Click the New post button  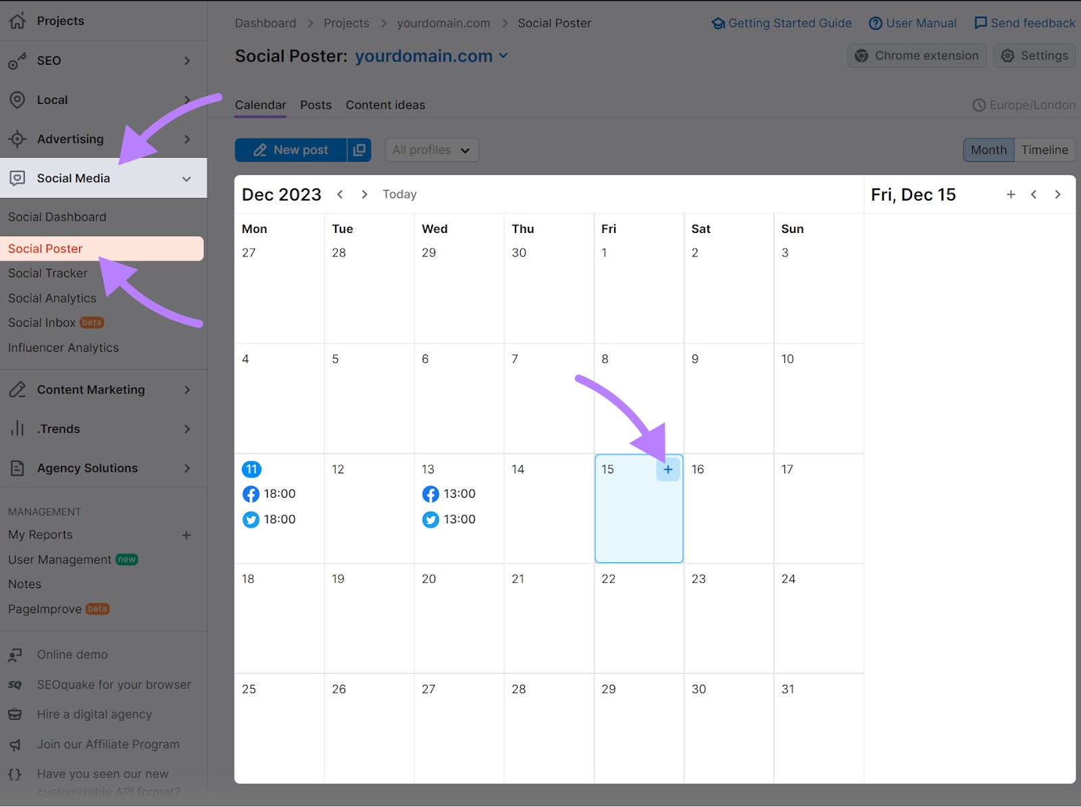(293, 150)
